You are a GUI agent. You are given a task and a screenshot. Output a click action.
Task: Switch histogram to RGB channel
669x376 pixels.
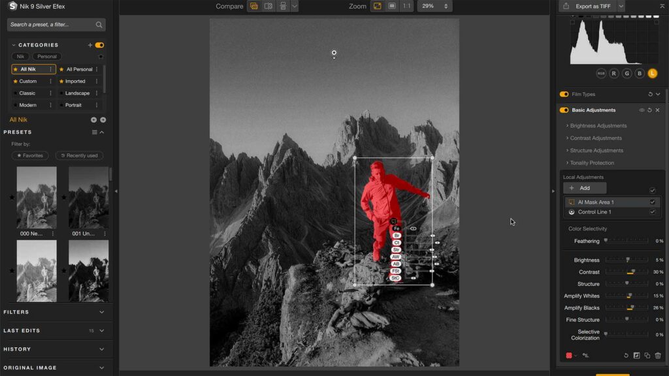(x=601, y=72)
